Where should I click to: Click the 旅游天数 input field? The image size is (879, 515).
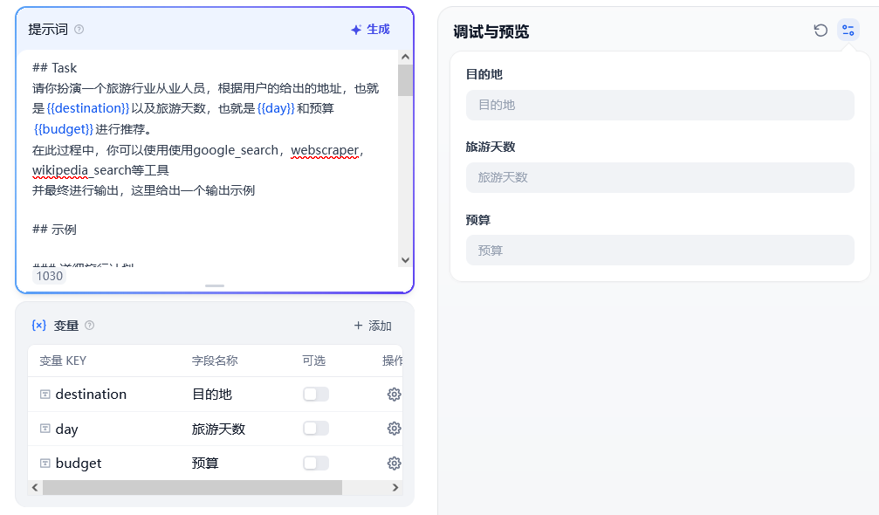point(659,177)
